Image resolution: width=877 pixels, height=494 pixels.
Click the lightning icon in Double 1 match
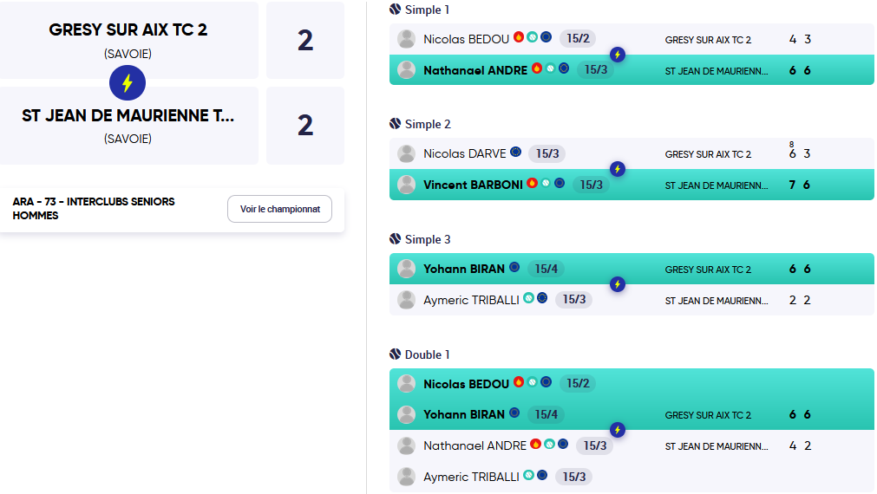click(618, 430)
